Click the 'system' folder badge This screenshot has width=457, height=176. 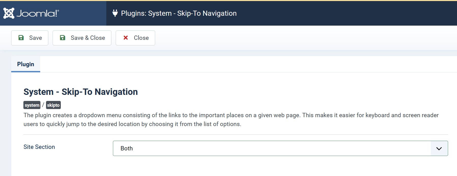click(x=32, y=105)
